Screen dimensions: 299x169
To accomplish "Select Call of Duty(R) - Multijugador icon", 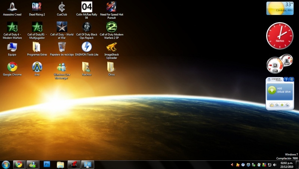I will click(x=37, y=31).
